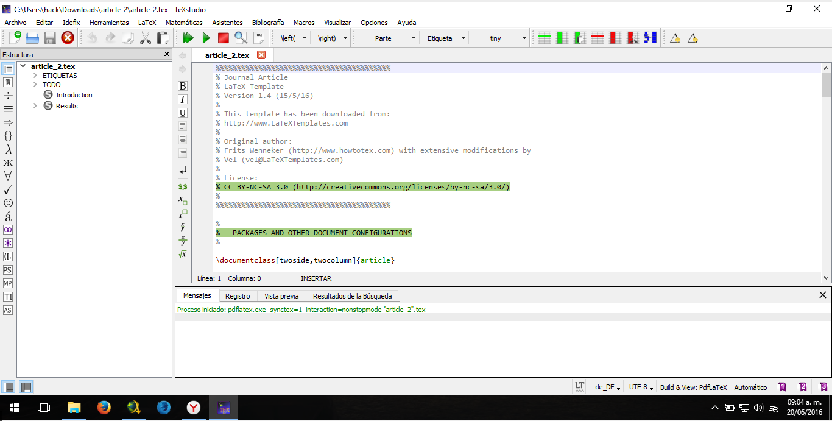This screenshot has width=832, height=421.
Task: Insert superscript with x-superscript icon
Action: point(183,214)
